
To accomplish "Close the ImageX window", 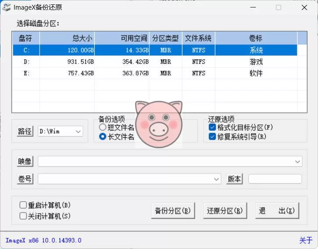I will (304, 7).
